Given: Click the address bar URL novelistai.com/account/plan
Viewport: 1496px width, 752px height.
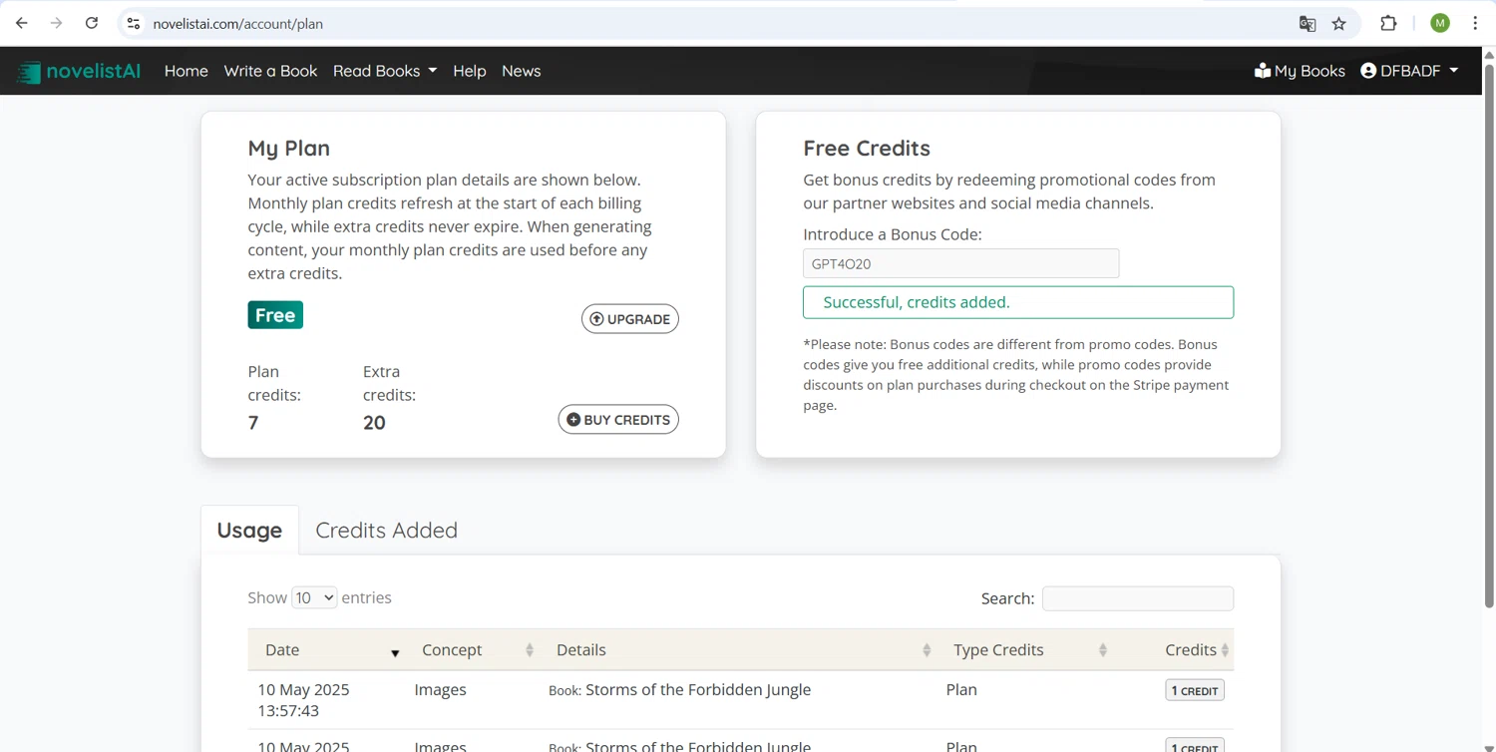Looking at the screenshot, I should click(x=237, y=24).
